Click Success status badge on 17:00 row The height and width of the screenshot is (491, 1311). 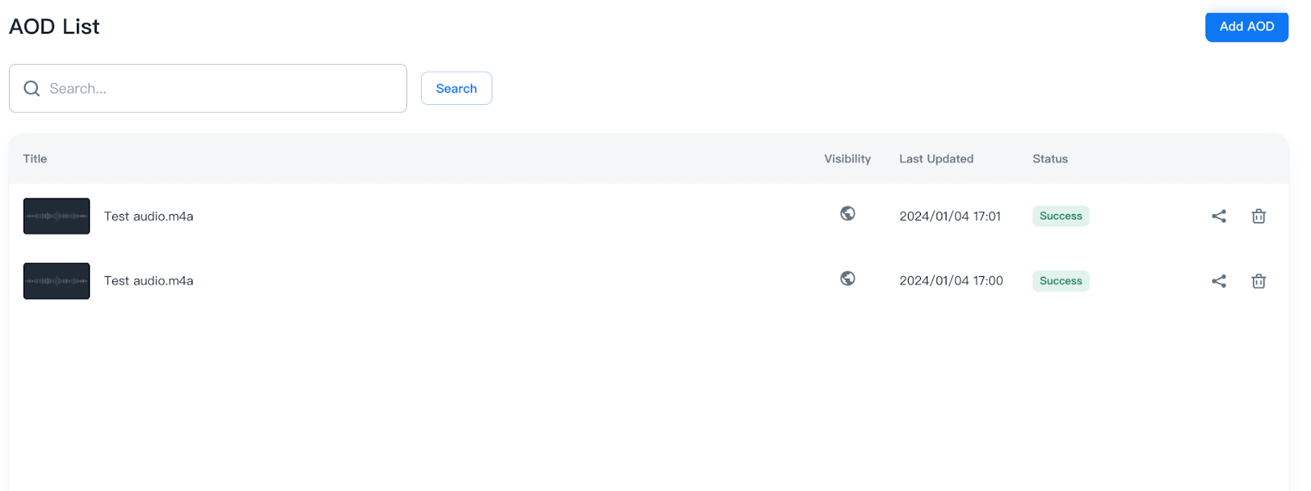pos(1060,281)
